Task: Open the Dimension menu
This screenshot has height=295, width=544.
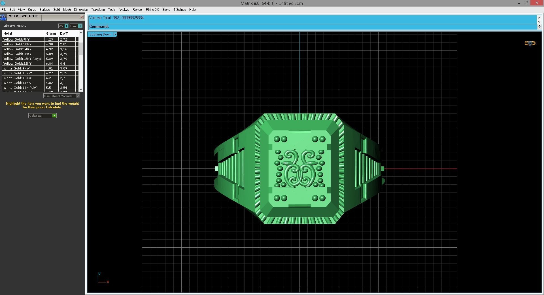Action: (x=81, y=10)
